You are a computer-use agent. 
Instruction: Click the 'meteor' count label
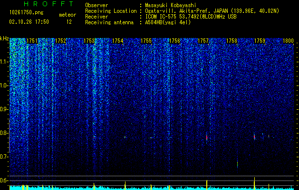click(68, 15)
